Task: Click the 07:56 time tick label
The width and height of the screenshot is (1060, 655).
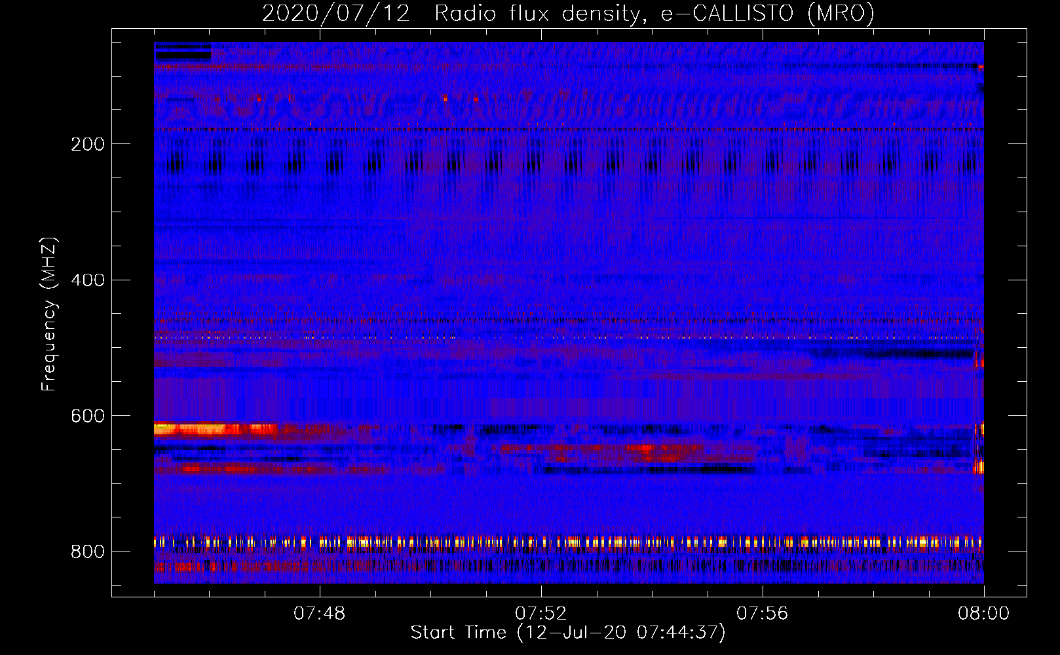Action: [x=763, y=614]
